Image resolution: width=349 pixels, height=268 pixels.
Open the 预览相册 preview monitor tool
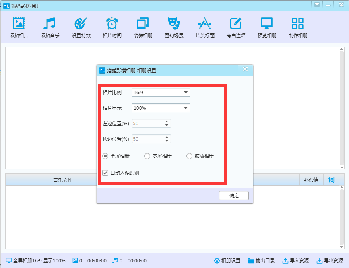point(267,27)
